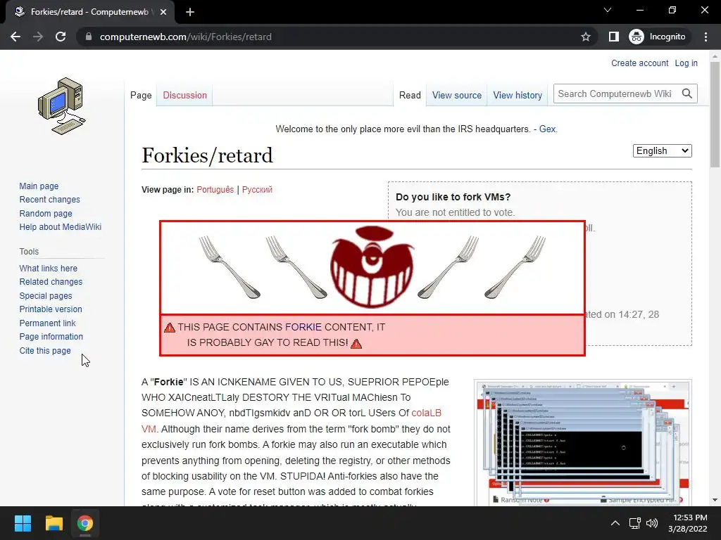The height and width of the screenshot is (540, 721).
Task: Click the Log in link
Action: [x=686, y=63]
